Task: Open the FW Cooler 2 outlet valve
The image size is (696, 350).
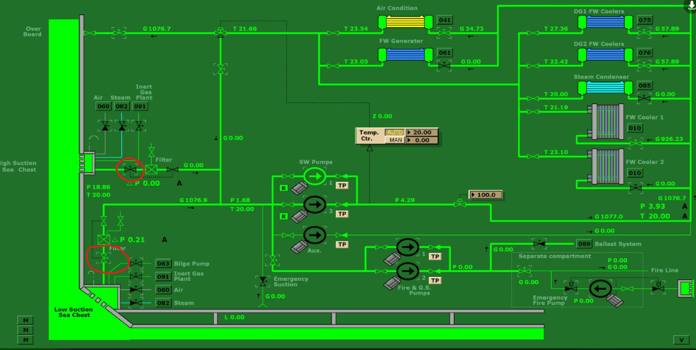Action: 636,188
